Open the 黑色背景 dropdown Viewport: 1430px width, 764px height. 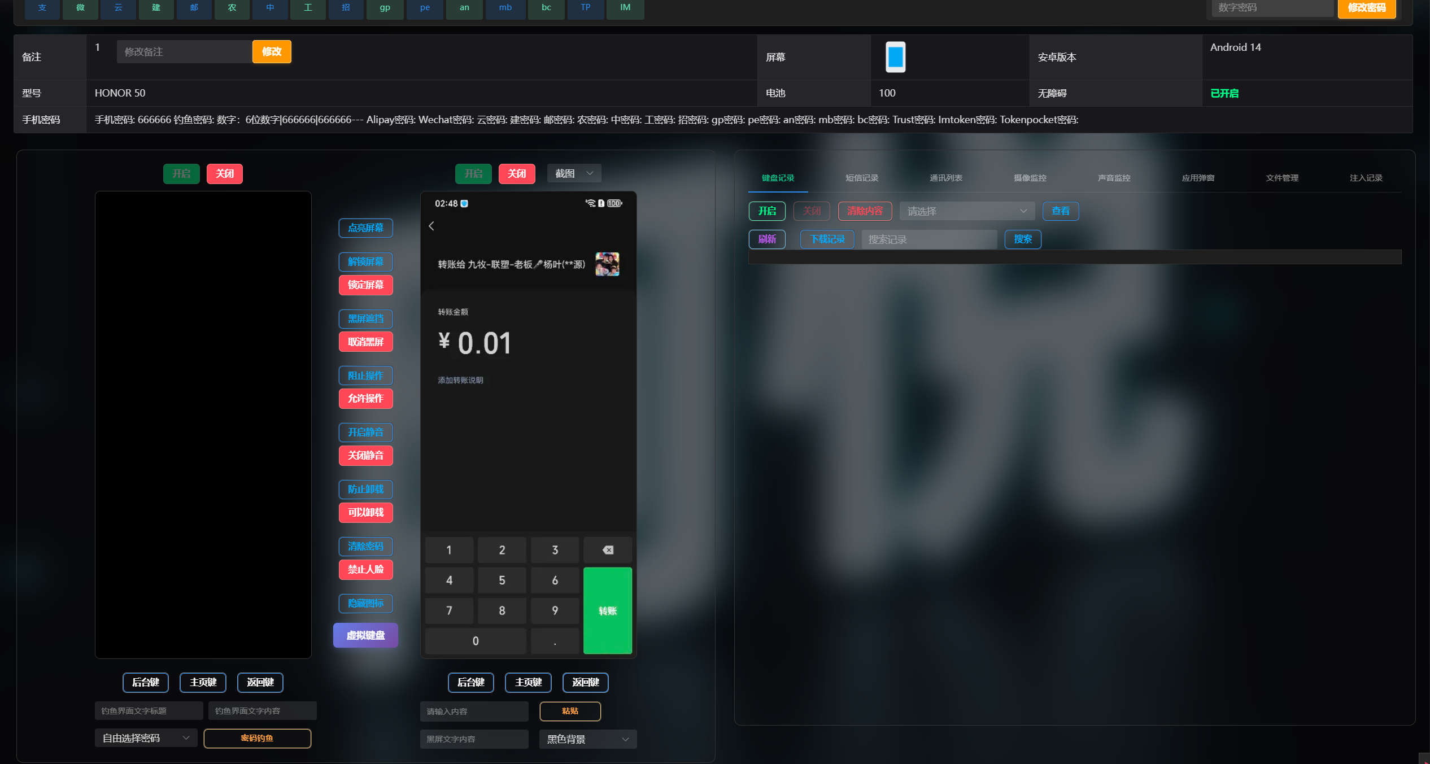coord(588,739)
